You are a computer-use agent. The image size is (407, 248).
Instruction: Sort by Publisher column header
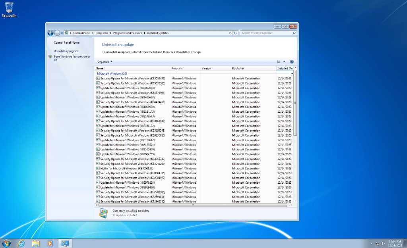253,68
